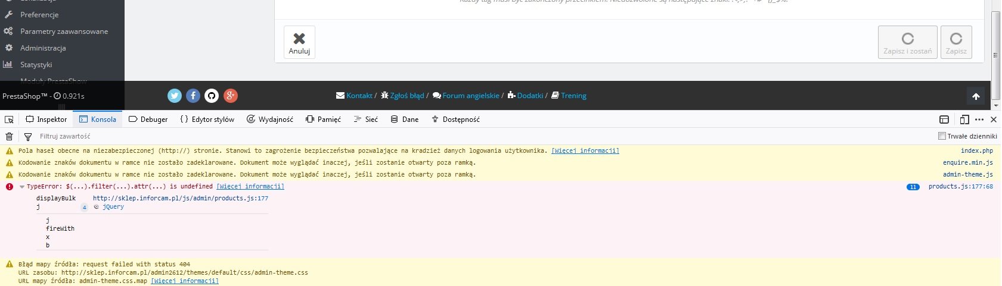Open the products.js:177:68 source location
The width and height of the screenshot is (1002, 286).
pos(961,187)
